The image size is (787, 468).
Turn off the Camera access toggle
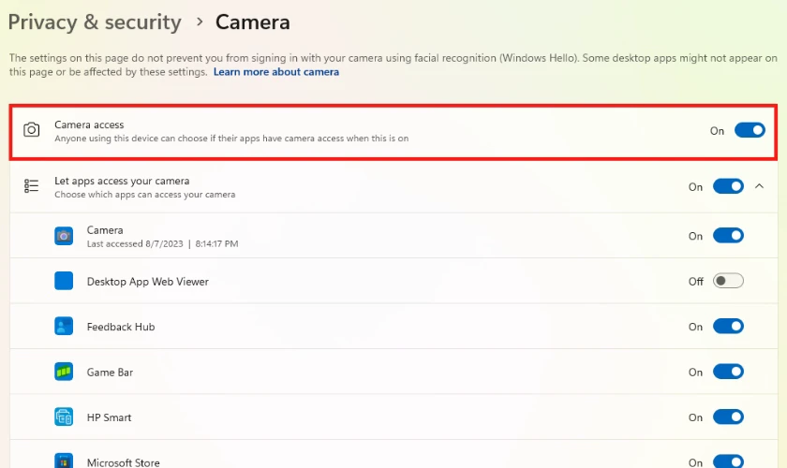(750, 130)
